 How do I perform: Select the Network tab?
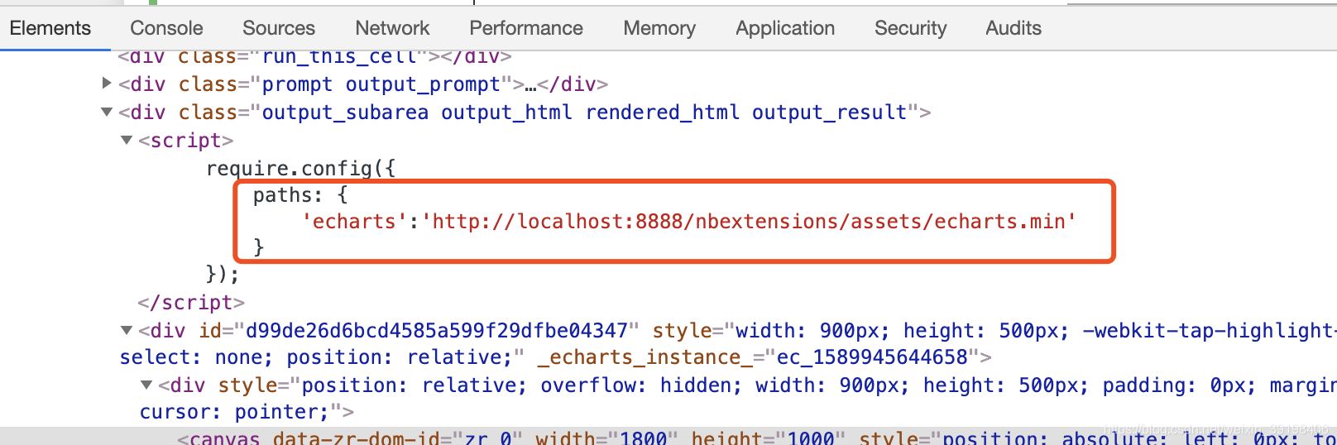(x=392, y=28)
